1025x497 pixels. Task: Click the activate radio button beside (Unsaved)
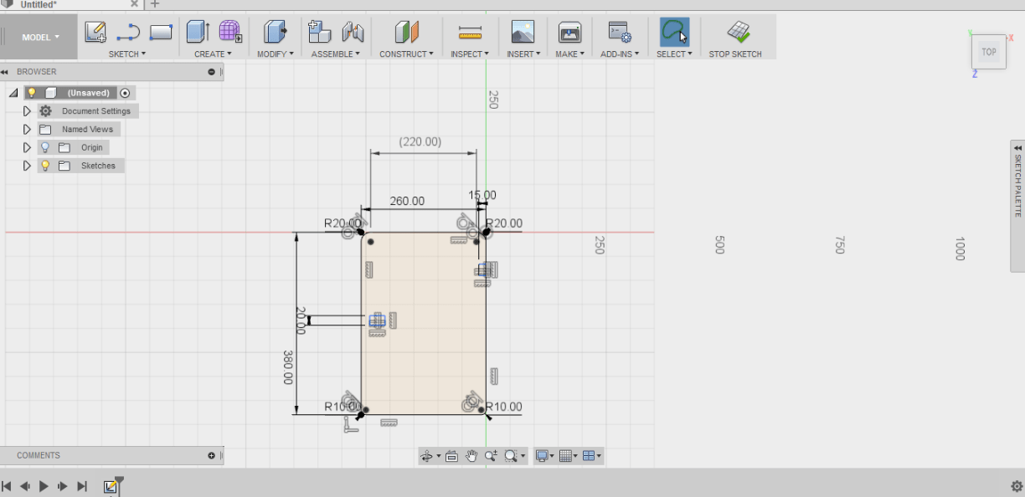(125, 93)
